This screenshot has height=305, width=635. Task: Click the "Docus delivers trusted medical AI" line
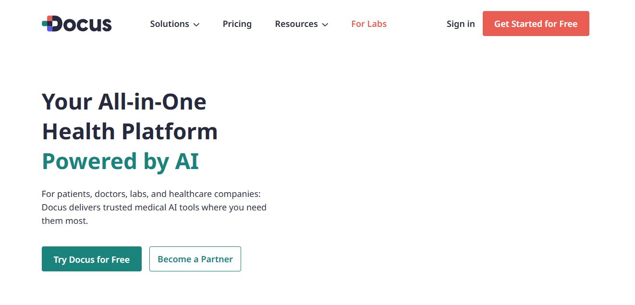point(154,207)
